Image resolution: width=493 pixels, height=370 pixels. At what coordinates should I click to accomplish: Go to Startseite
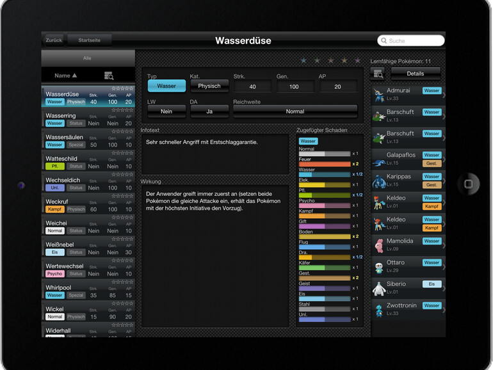89,40
